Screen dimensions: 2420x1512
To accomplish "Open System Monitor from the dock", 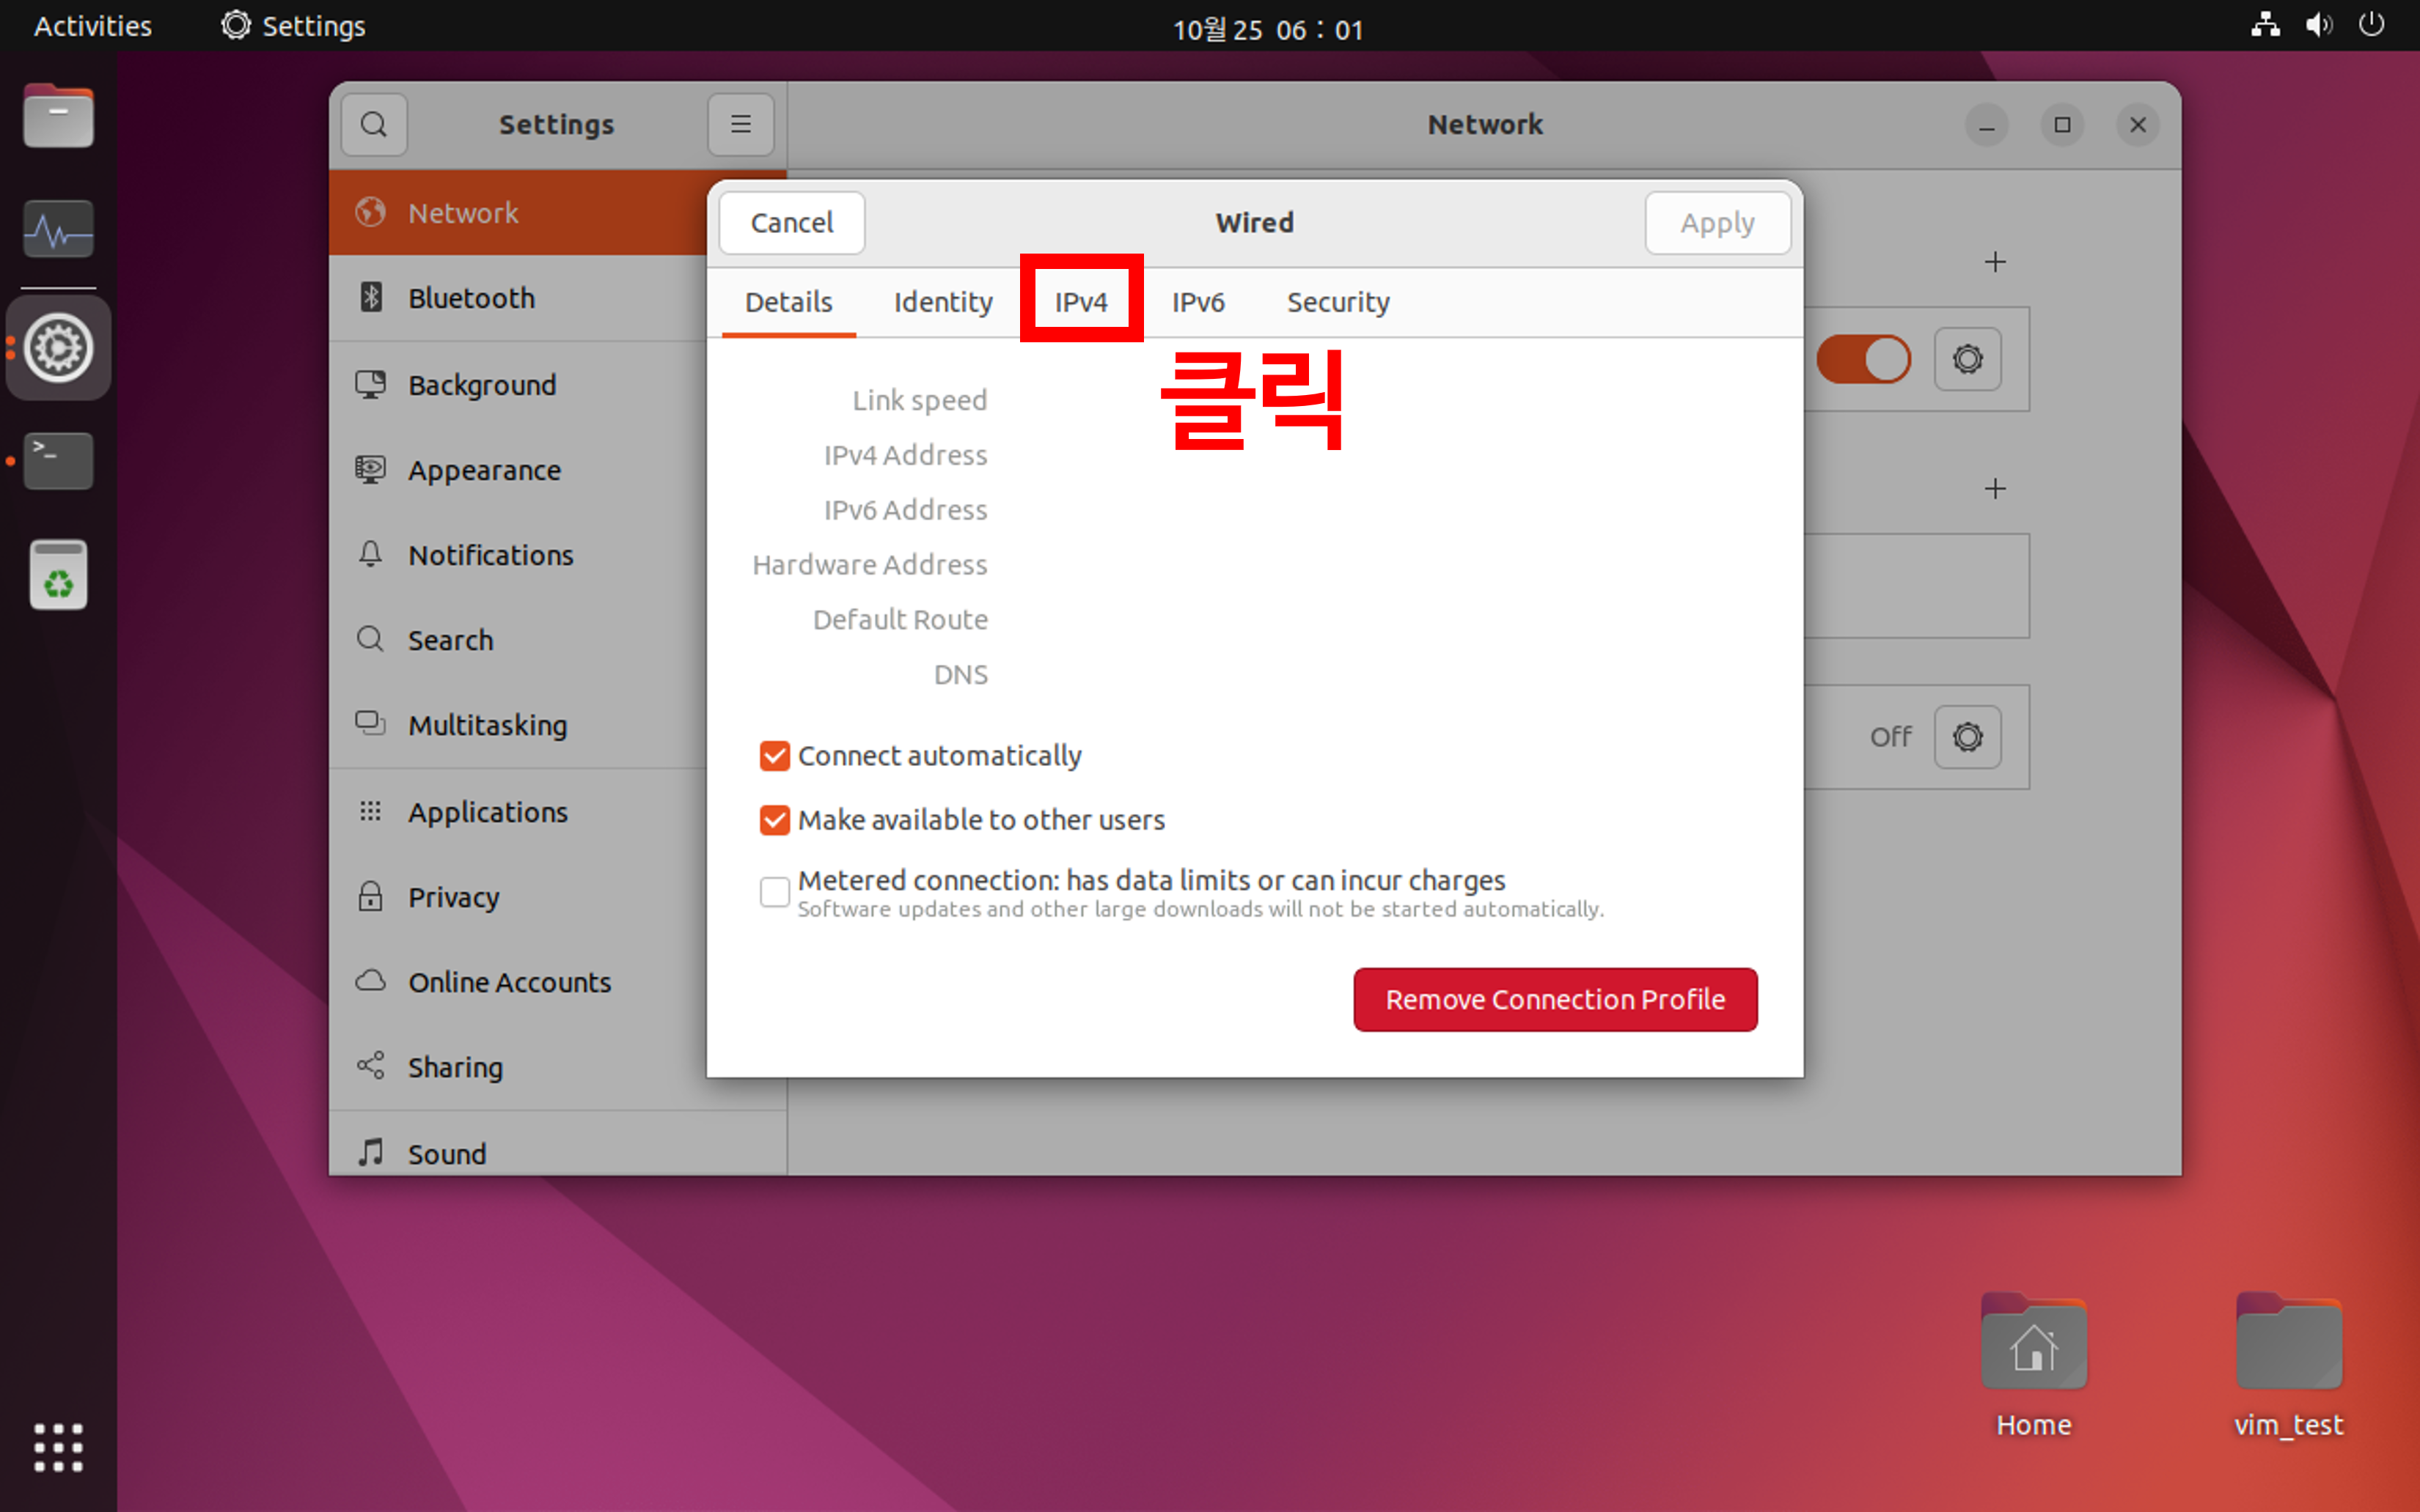I will (x=58, y=230).
